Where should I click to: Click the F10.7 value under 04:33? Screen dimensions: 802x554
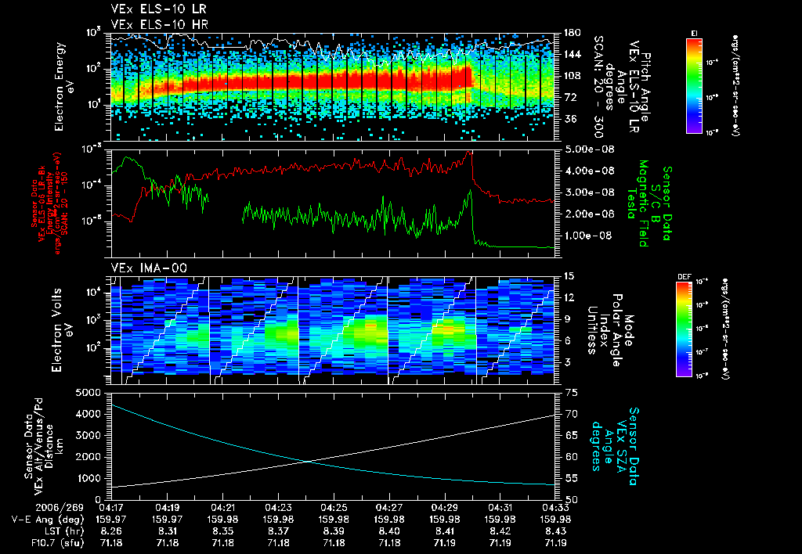tap(555, 543)
